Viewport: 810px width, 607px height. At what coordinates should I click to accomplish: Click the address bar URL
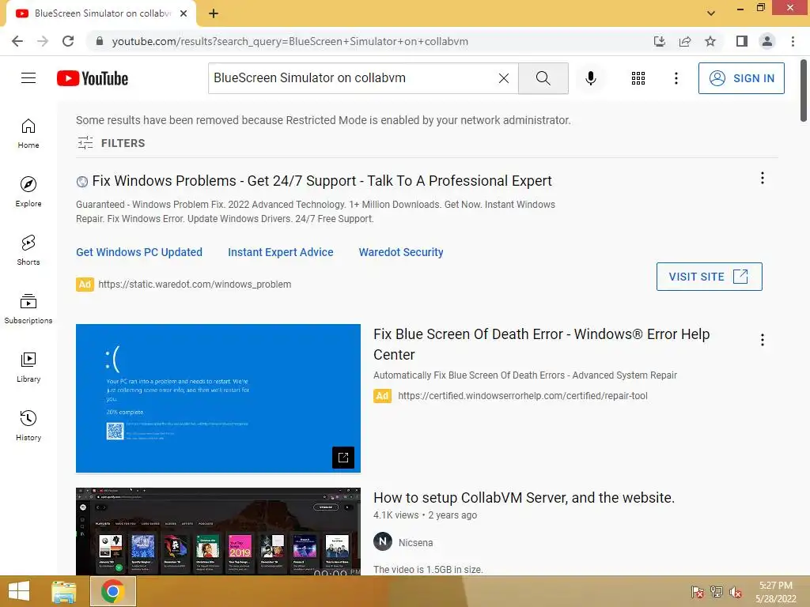[290, 41]
